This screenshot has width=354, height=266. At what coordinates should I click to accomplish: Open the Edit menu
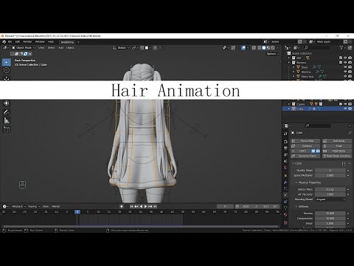tap(18, 42)
